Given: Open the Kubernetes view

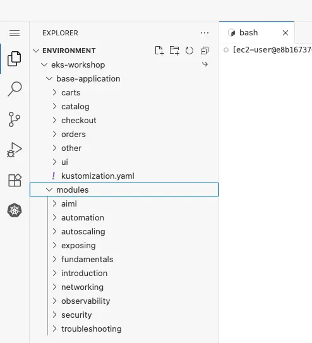Looking at the screenshot, I should click(15, 210).
